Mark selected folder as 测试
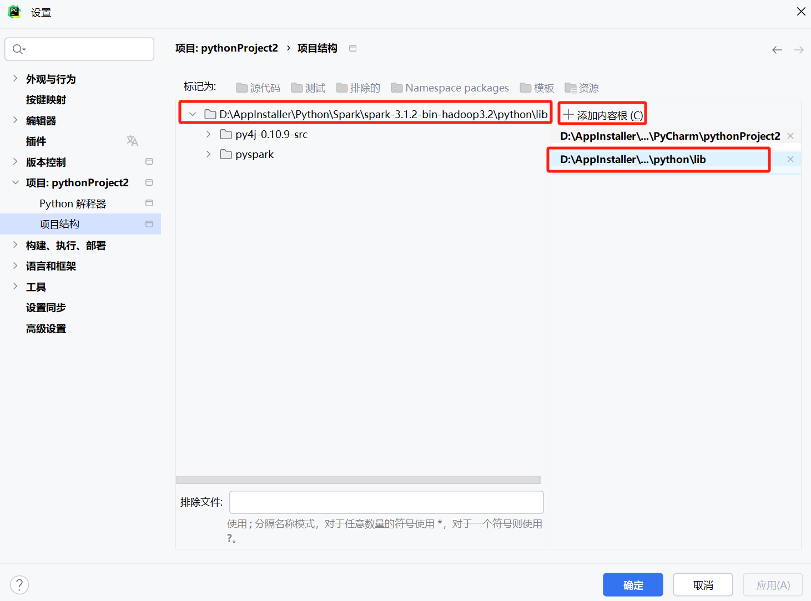Image resolution: width=811 pixels, height=601 pixels. [308, 88]
